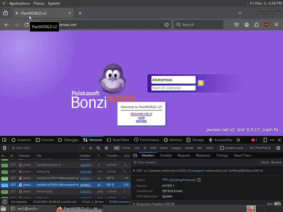The width and height of the screenshot is (283, 212).
Task: Show the Cookies details tab
Action: point(166,155)
